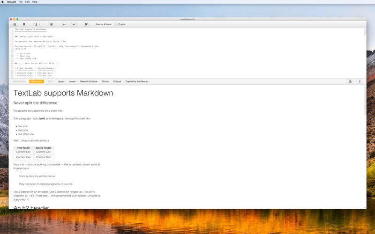Screen dimensions: 375x234
Task: Click the Shrink action
Action: 105,81
